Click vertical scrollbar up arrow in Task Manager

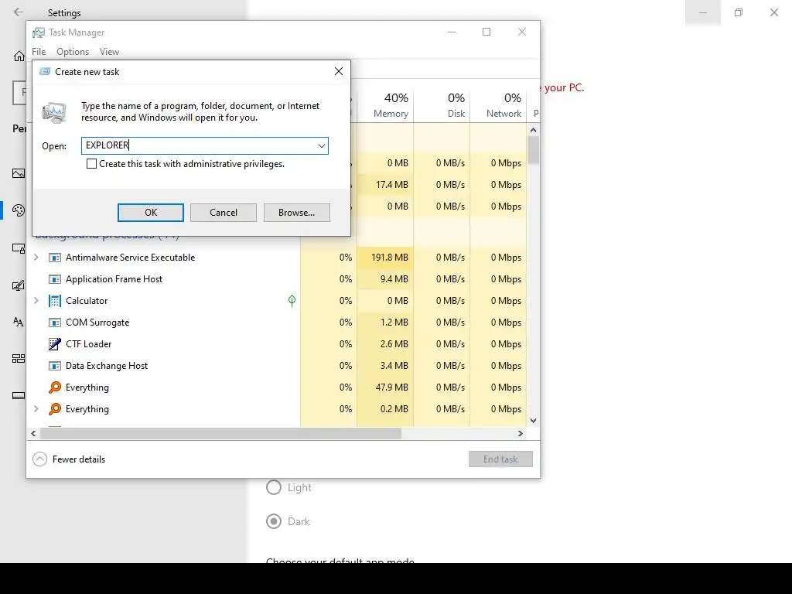[x=534, y=130]
